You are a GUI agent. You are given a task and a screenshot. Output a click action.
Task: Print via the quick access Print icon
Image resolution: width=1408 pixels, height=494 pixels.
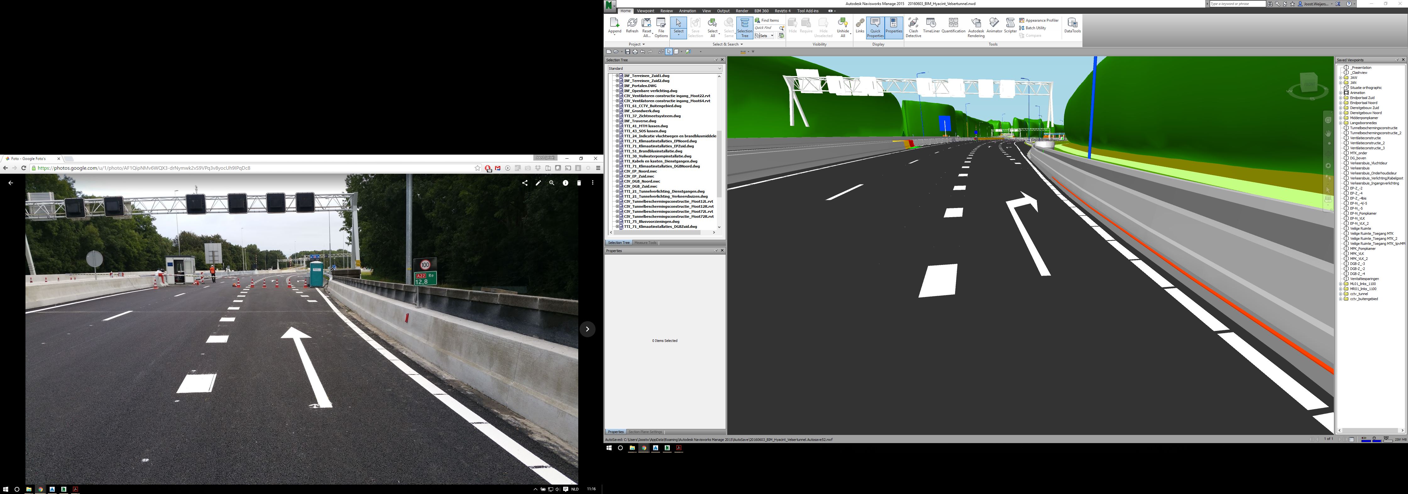tap(635, 51)
